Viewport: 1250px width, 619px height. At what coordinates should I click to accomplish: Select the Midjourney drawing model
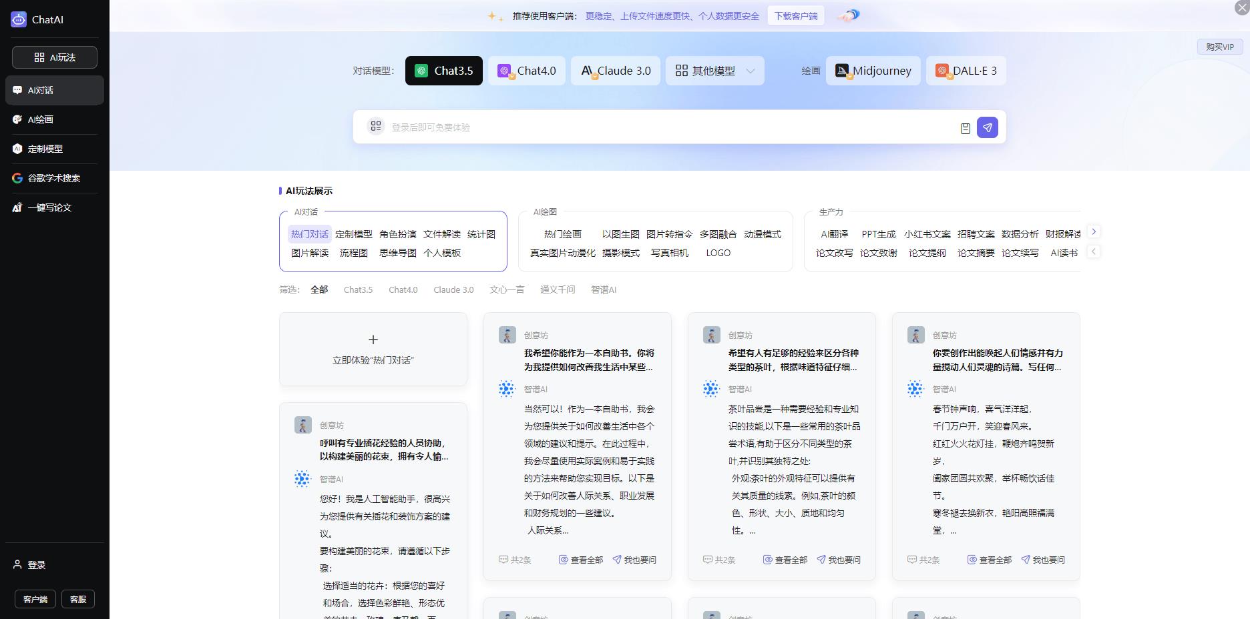click(873, 71)
